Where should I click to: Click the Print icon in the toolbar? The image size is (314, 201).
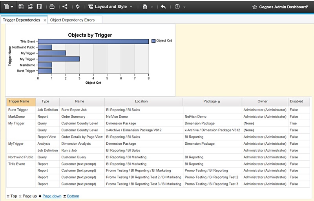click(52, 7)
